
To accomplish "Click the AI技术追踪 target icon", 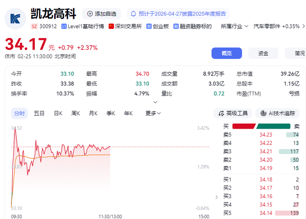I will pyautogui.click(x=264, y=113).
